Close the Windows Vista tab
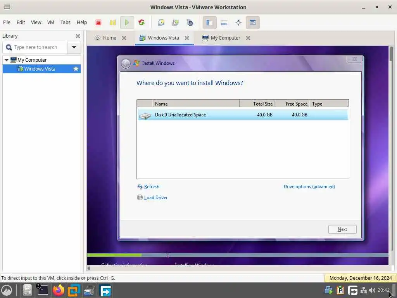This screenshot has height=298, width=397. coord(186,38)
